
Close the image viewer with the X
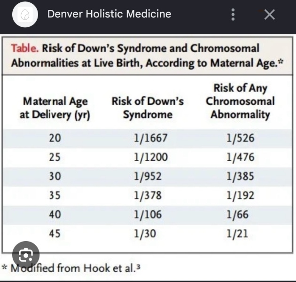pos(269,15)
